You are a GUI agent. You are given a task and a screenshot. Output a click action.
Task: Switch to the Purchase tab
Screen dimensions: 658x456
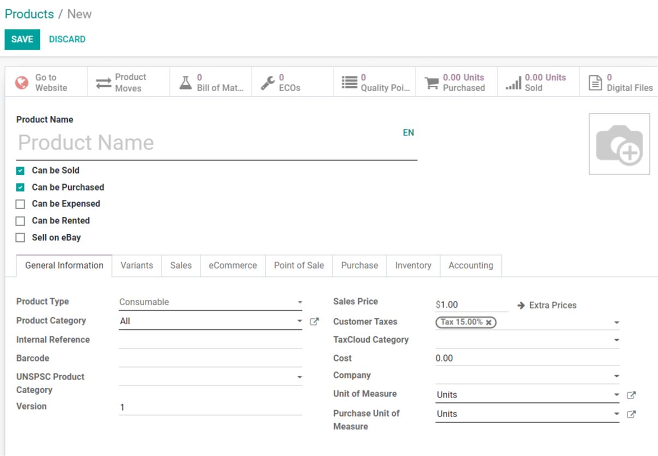tap(359, 265)
